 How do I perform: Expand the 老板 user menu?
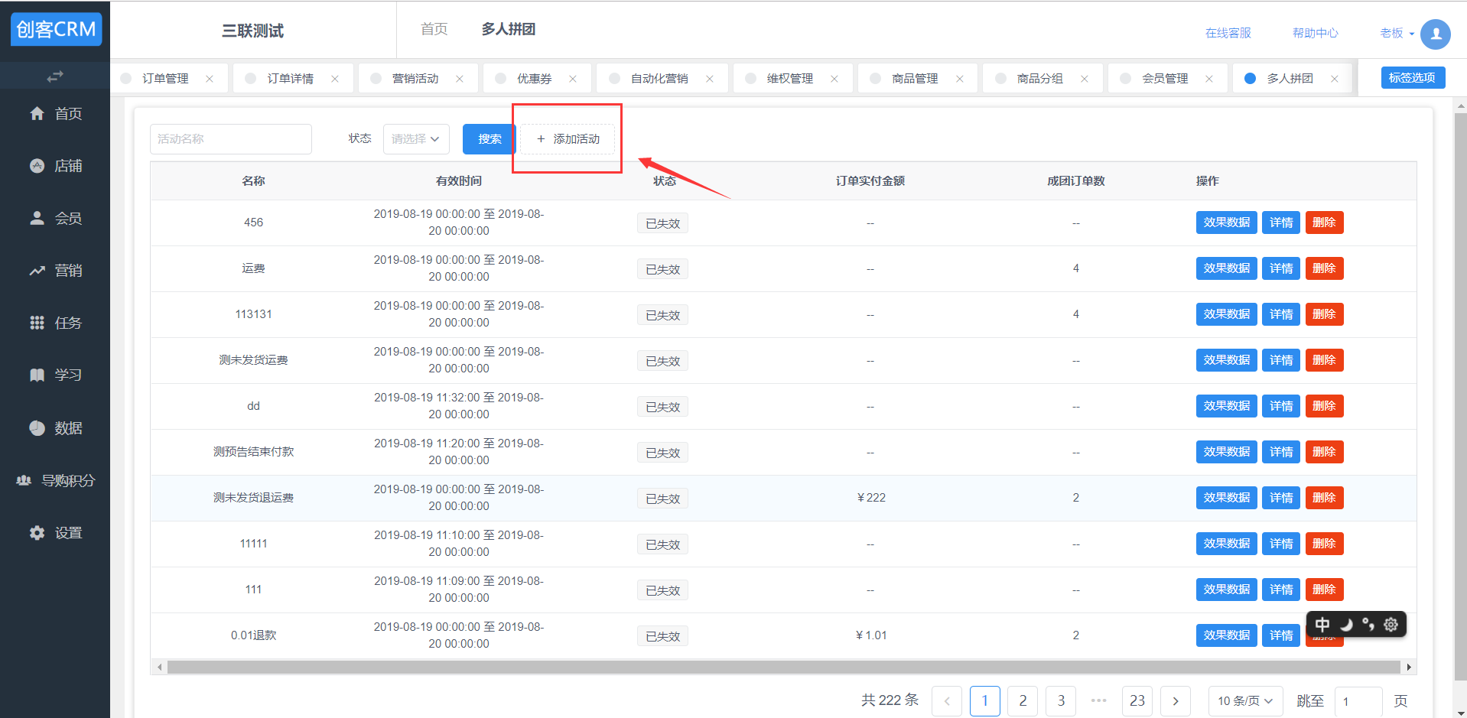1397,33
